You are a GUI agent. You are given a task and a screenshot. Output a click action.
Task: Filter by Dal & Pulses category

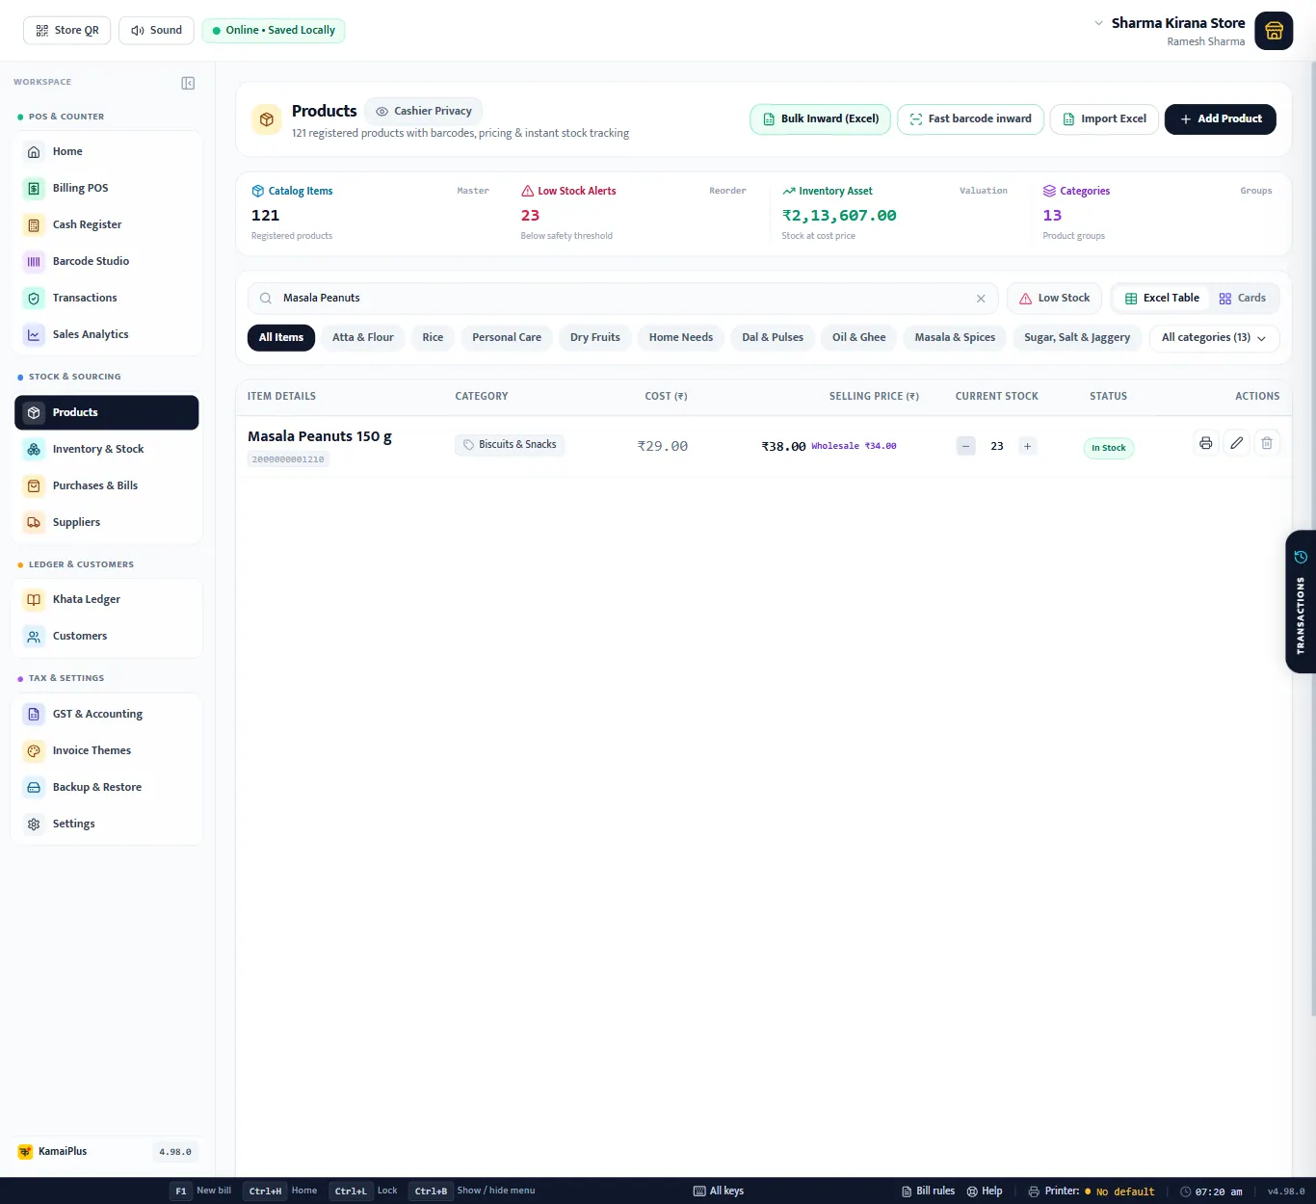coord(773,338)
